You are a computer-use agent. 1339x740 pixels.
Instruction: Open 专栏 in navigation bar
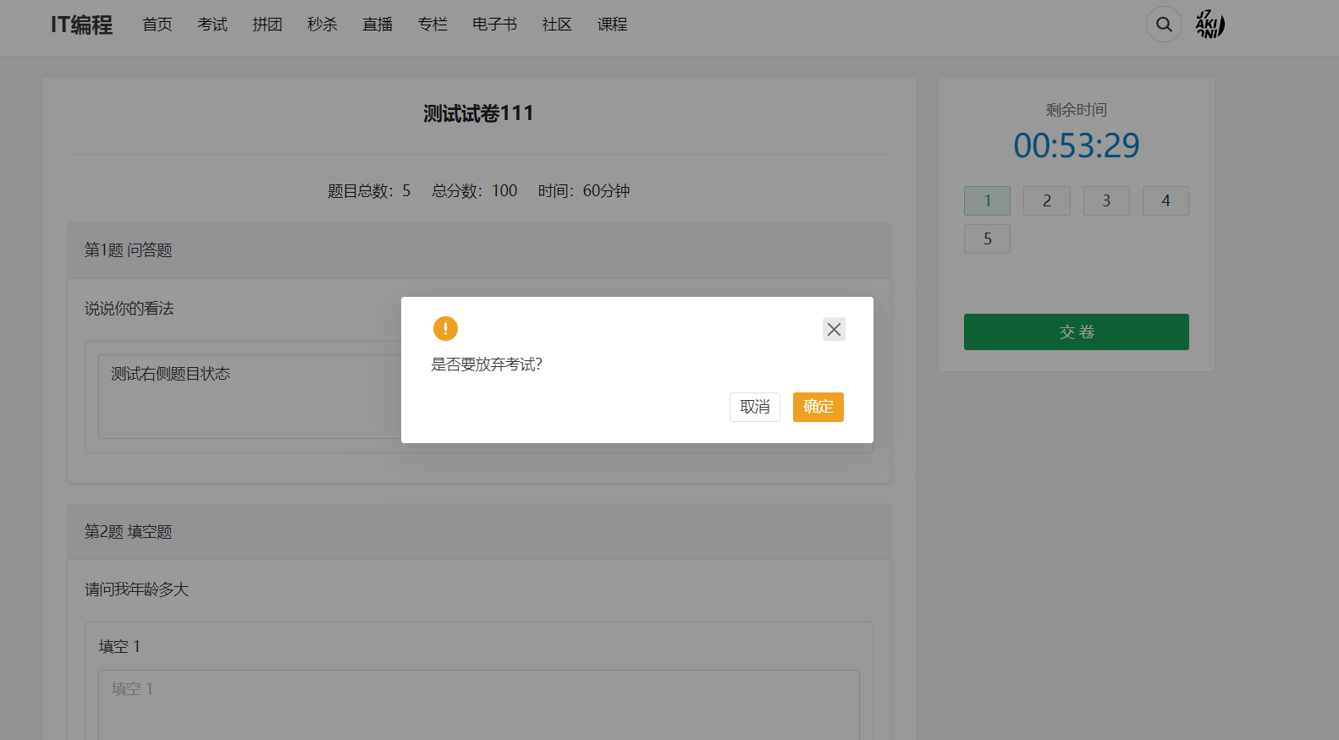[x=433, y=25]
